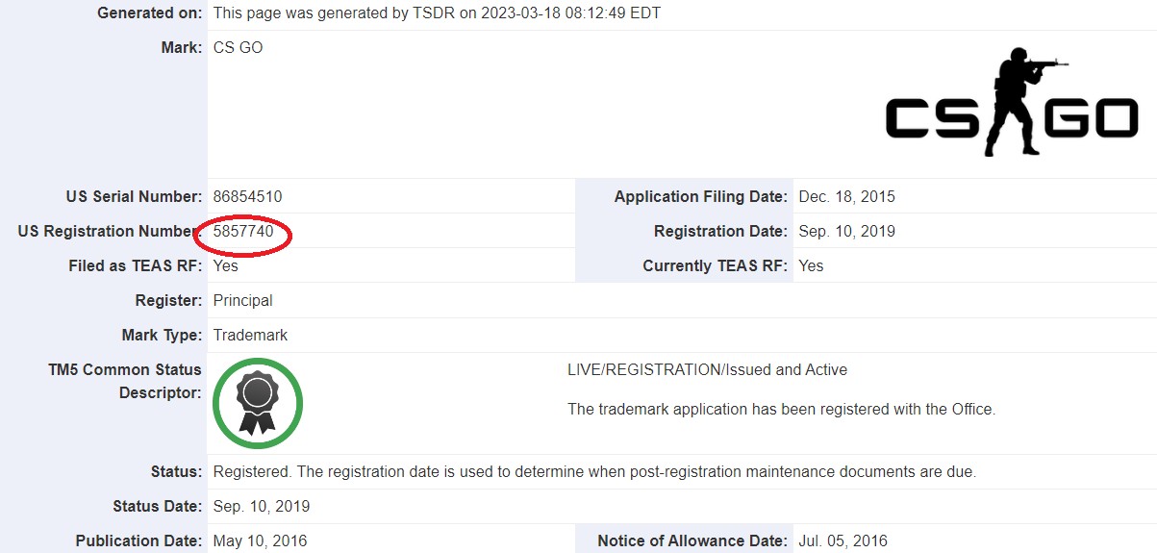Click the Publication Date May 10, 2016
Screen dimensions: 1157x553
coord(260,541)
